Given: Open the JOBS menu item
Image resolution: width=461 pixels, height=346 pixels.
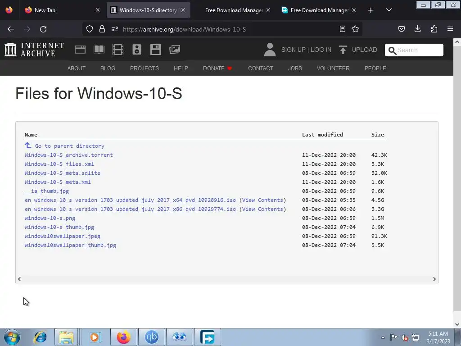Looking at the screenshot, I should 295,68.
